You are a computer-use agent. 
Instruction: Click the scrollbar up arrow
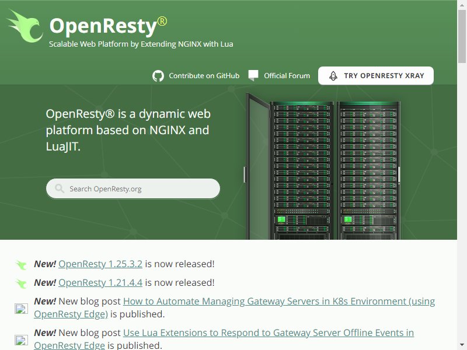click(x=462, y=5)
